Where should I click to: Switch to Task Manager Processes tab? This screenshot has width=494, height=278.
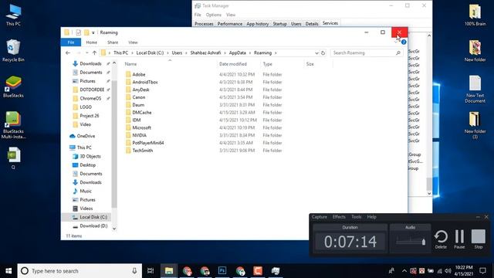pos(204,24)
